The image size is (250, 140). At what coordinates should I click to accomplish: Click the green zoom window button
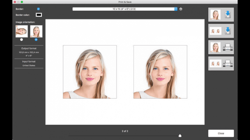(22, 2)
